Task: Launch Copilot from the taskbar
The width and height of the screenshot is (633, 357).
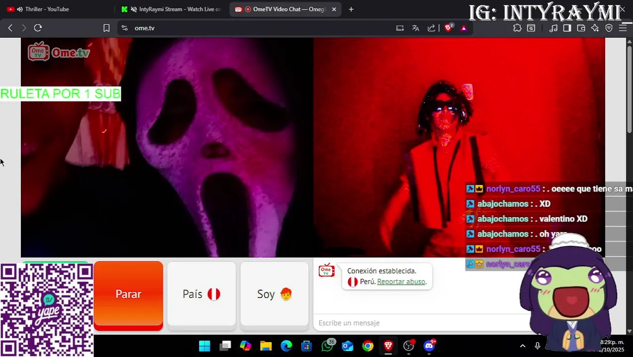Action: pyautogui.click(x=246, y=346)
